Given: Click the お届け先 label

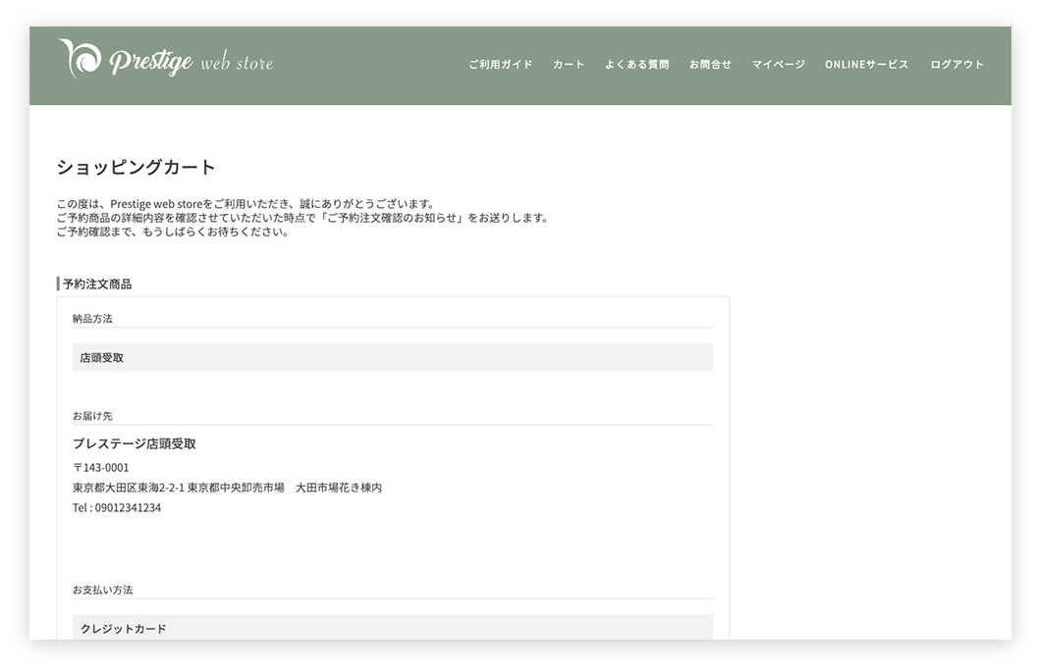Looking at the screenshot, I should (92, 416).
